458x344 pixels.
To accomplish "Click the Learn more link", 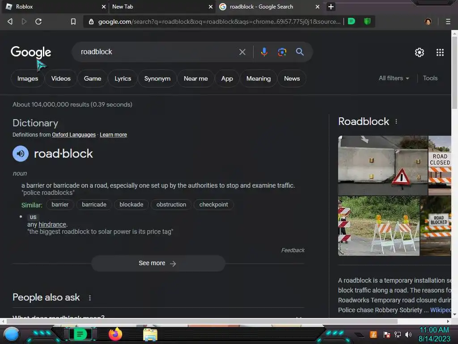I will (113, 135).
